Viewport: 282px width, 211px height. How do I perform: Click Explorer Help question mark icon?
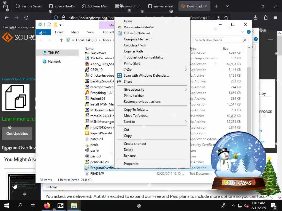tap(249, 32)
